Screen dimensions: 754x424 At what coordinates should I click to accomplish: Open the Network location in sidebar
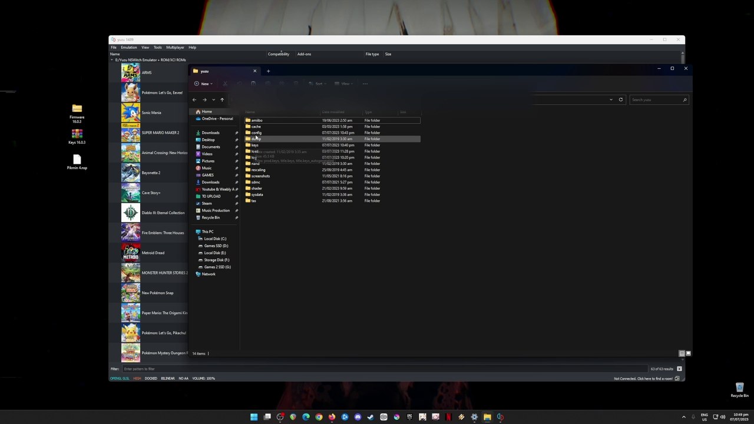pos(209,274)
